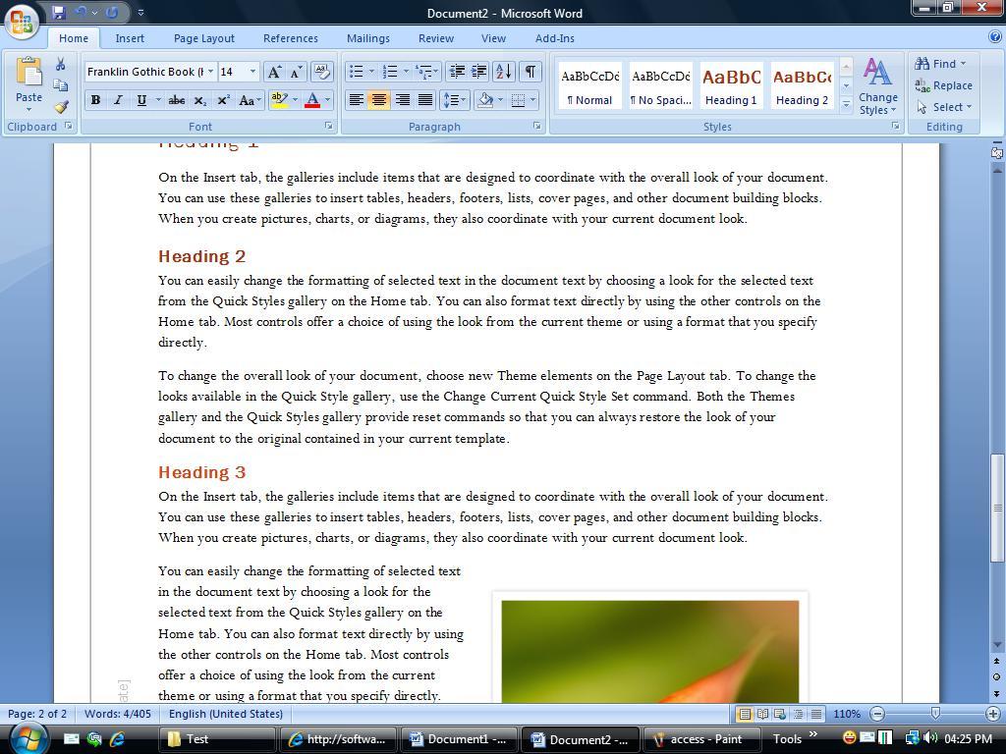Screen dimensions: 1006x754
Task: Switch to Document1 in the taskbar
Action: tap(460, 739)
